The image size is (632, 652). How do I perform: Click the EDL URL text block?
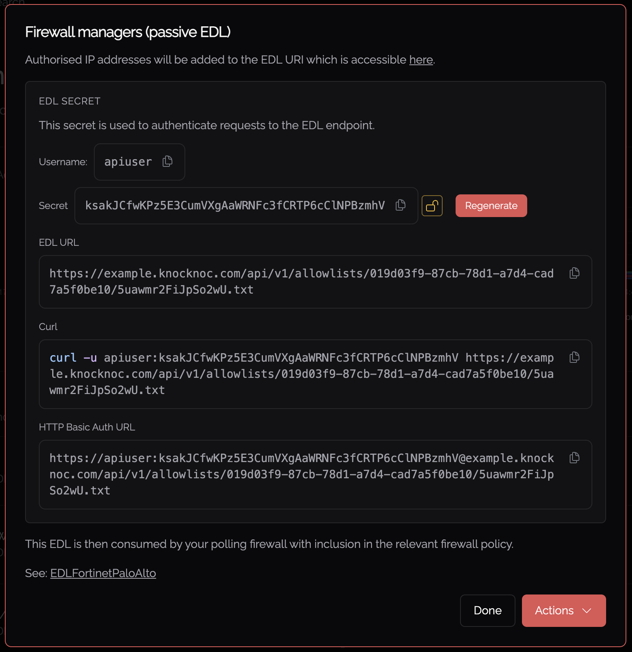pos(301,282)
